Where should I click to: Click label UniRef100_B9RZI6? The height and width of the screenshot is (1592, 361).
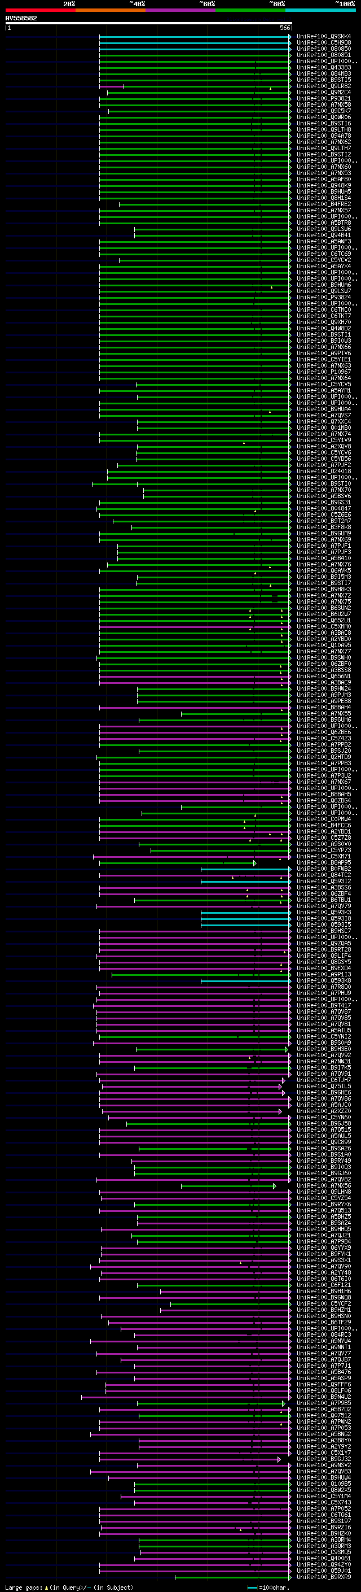coord(324,1527)
